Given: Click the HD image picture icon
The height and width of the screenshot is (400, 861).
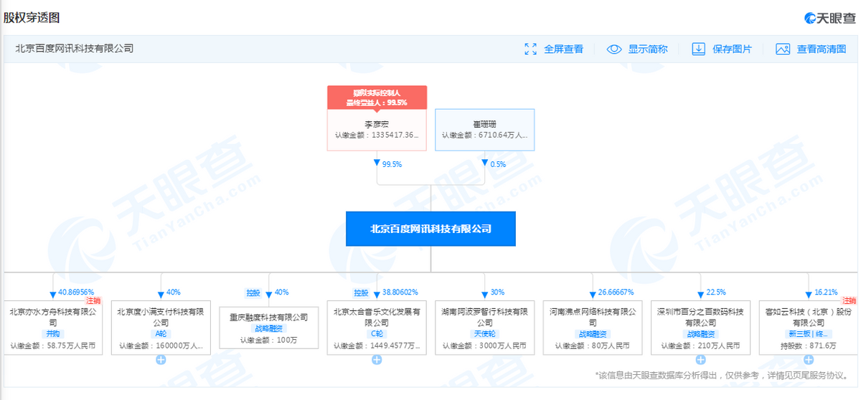Looking at the screenshot, I should 783,49.
